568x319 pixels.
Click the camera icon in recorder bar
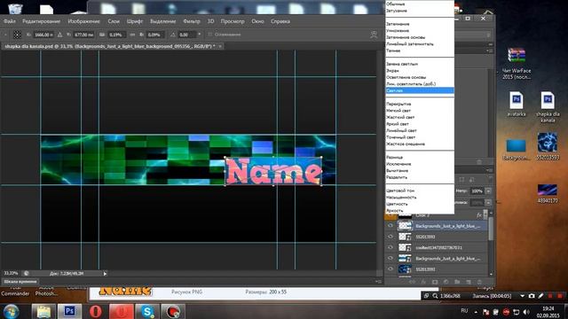coord(532,296)
